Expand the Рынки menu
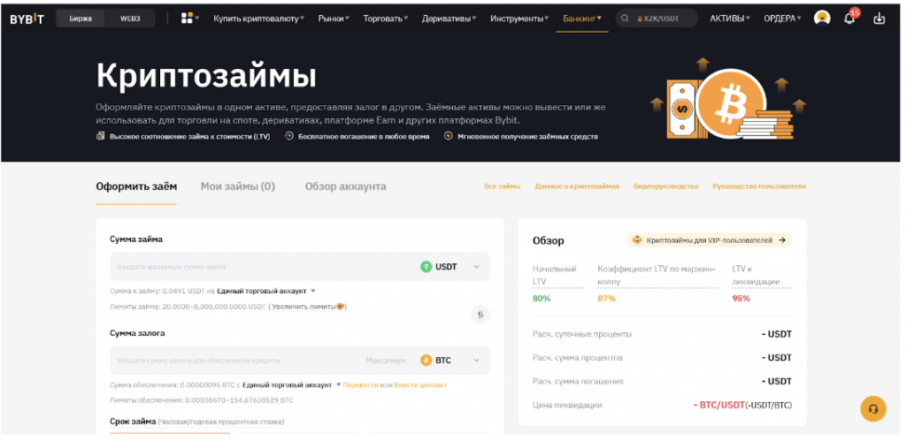 334,19
